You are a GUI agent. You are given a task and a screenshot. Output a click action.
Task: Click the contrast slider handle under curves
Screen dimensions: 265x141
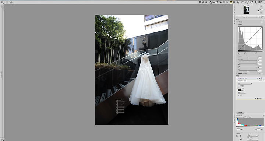(248, 61)
